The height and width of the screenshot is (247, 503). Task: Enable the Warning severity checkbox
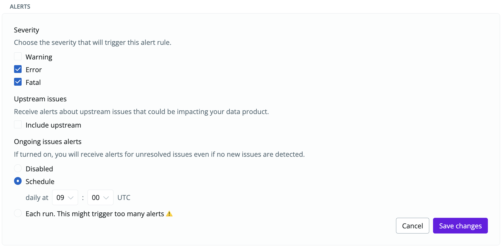[18, 56]
